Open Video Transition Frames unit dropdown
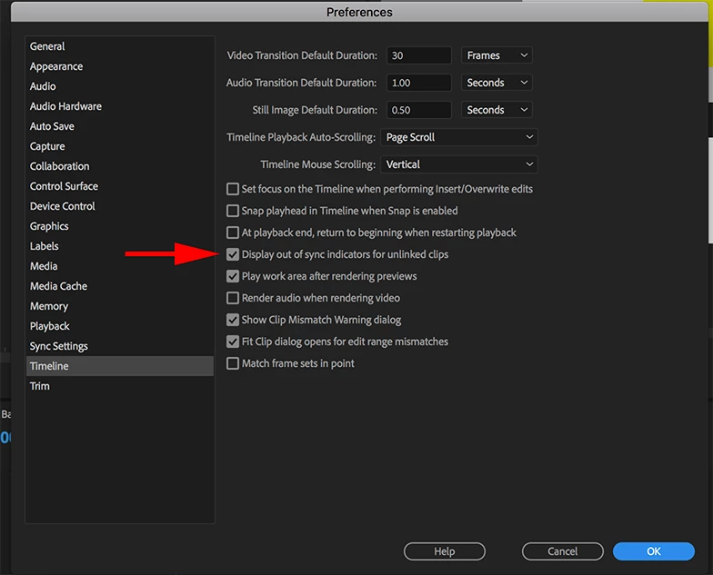This screenshot has width=713, height=575. [497, 55]
